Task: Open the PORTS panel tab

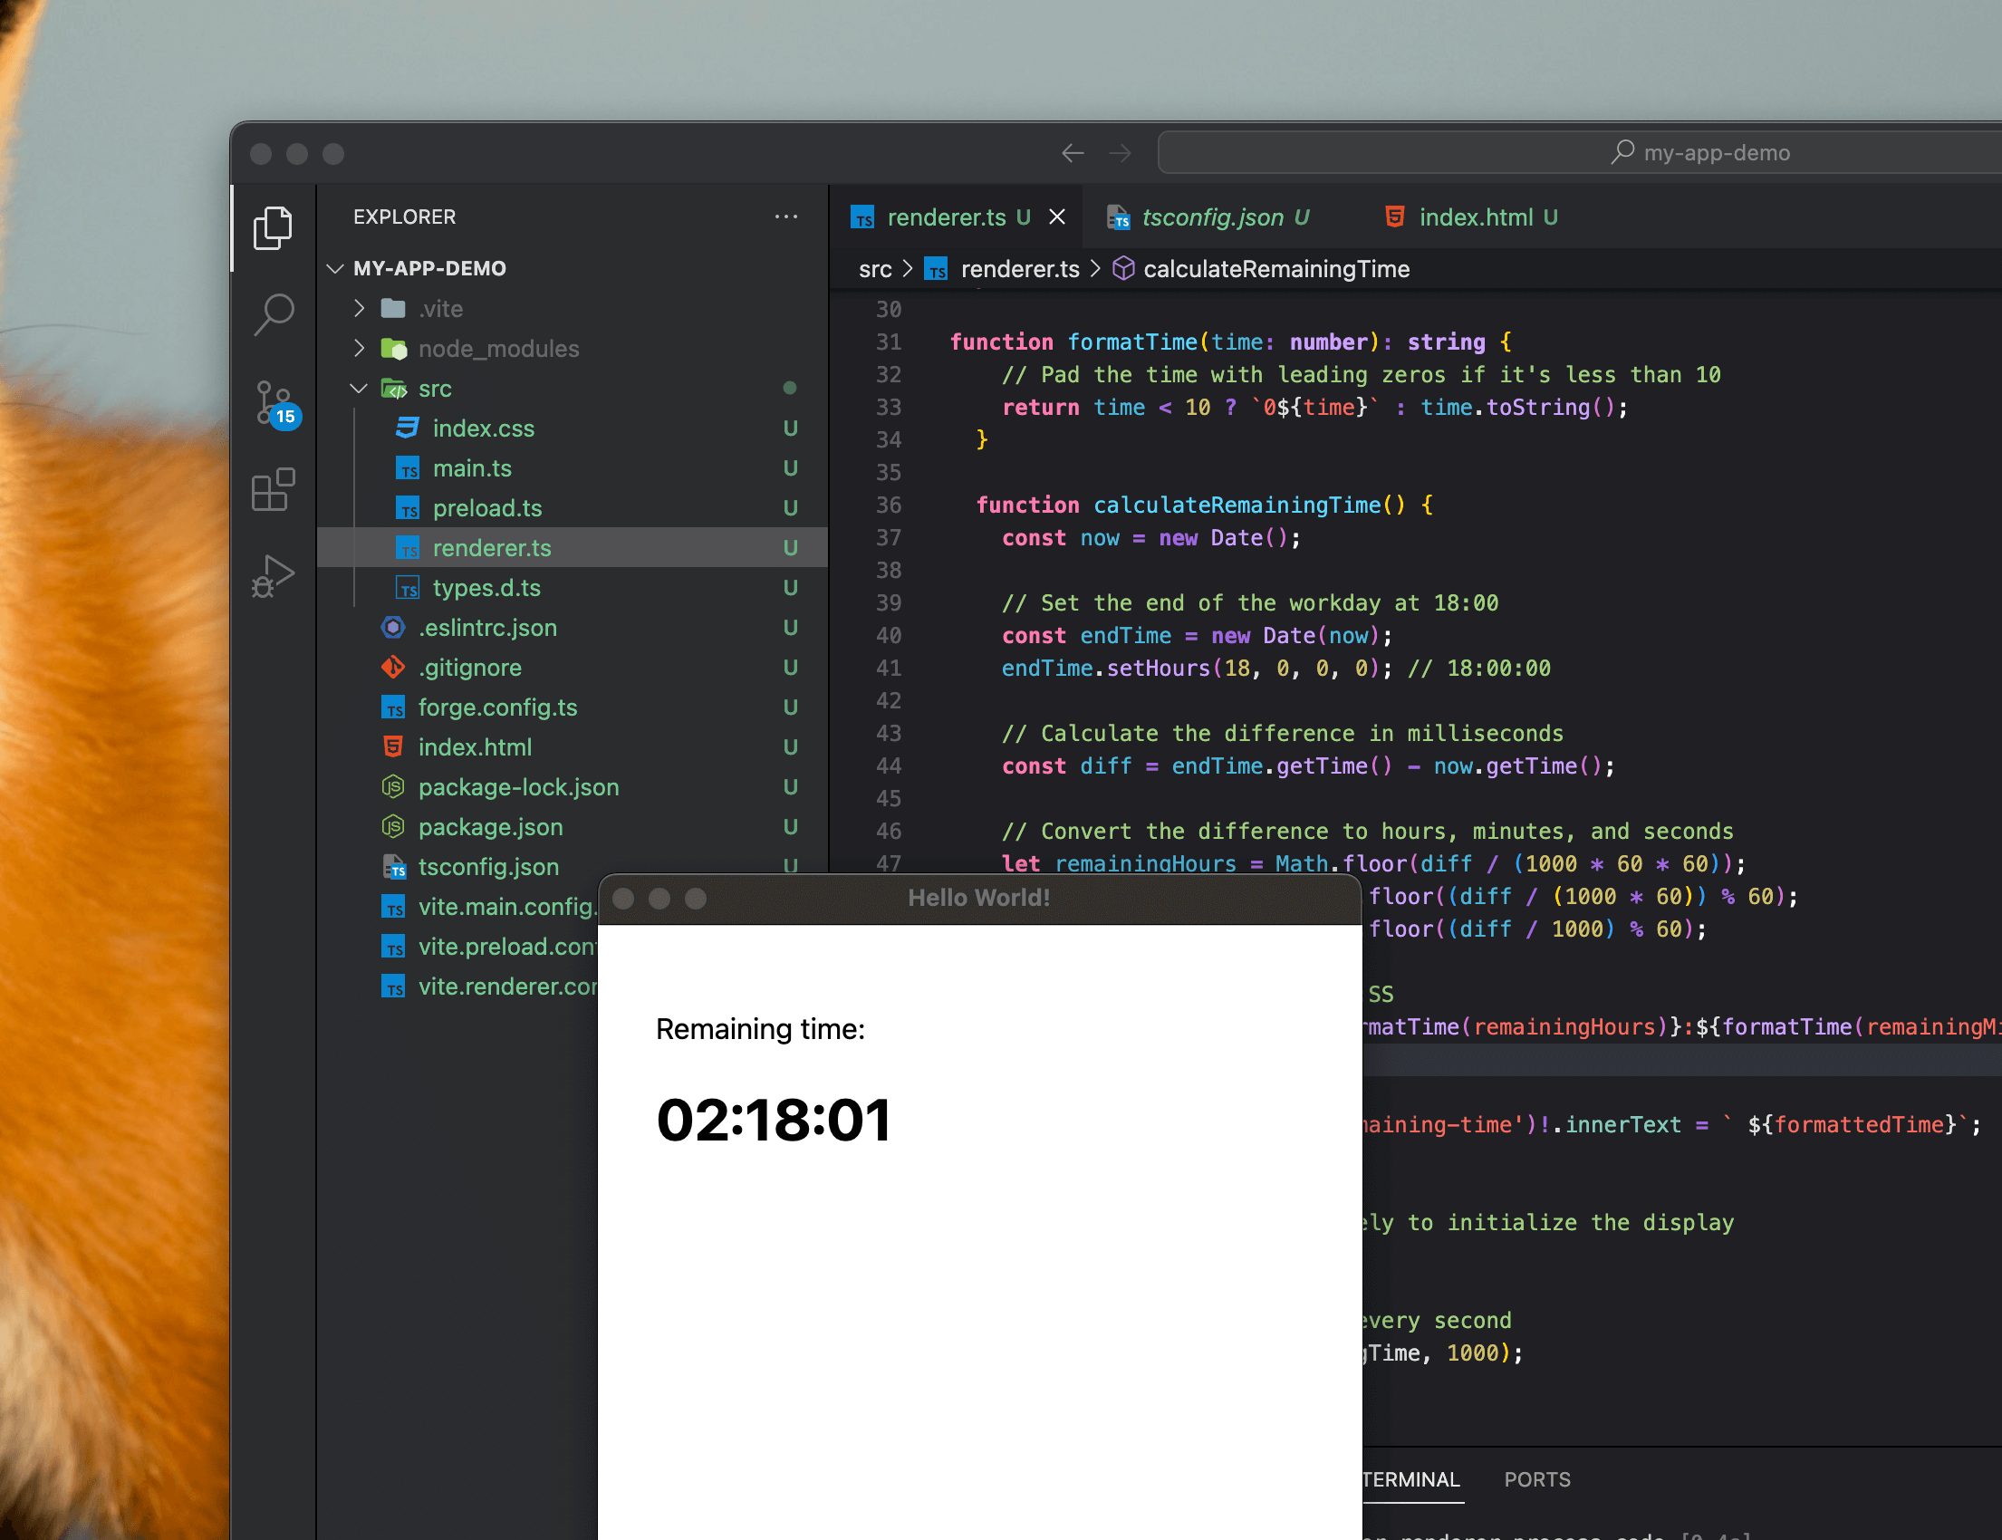Action: [x=1536, y=1479]
